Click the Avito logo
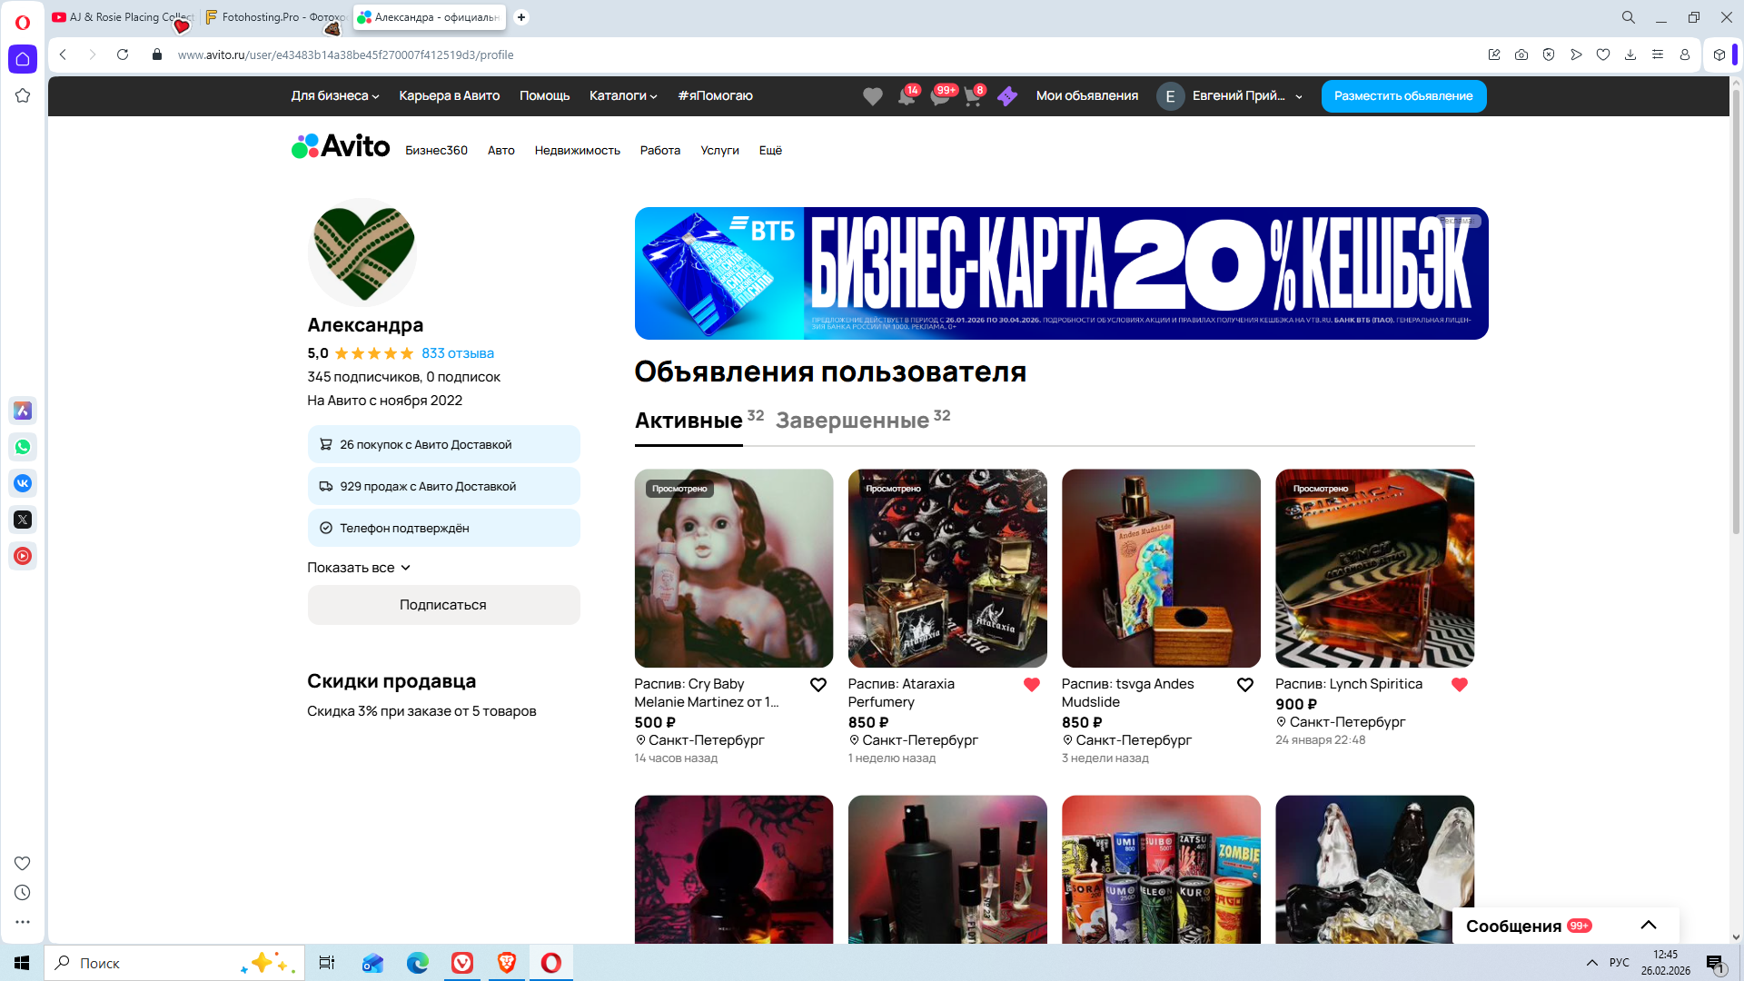Screen dimensions: 1744x981 pos(341,146)
